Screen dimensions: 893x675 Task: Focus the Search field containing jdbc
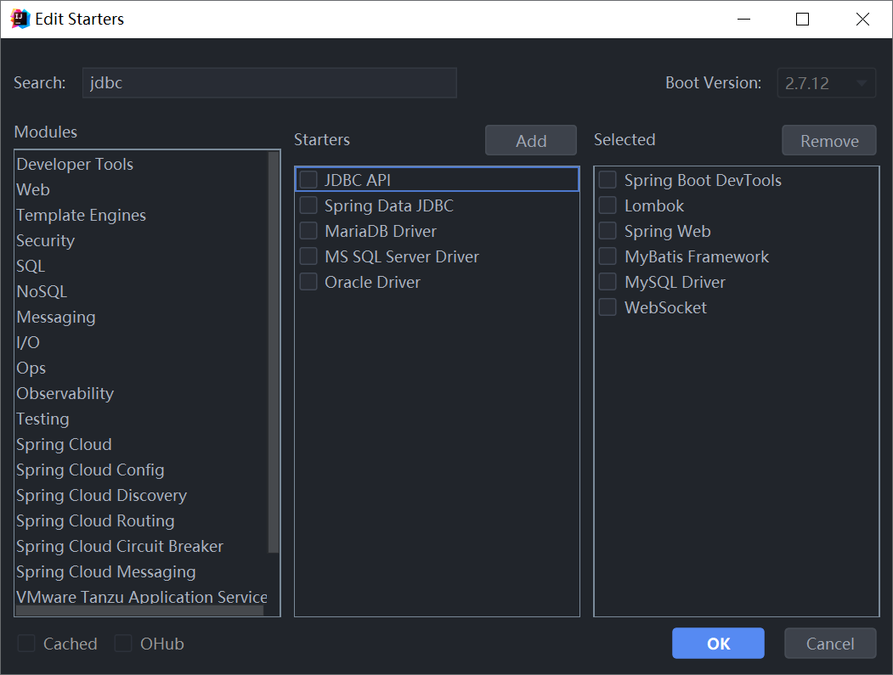pyautogui.click(x=269, y=83)
